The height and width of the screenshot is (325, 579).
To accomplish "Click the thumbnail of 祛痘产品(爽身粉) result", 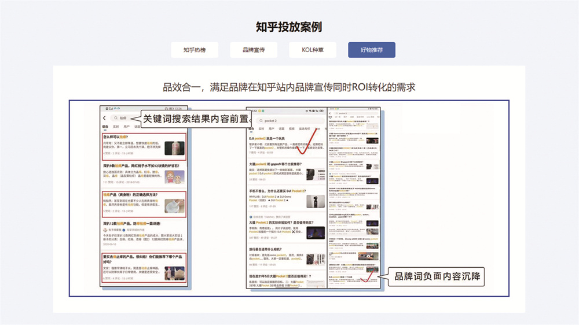I will 174,205.
